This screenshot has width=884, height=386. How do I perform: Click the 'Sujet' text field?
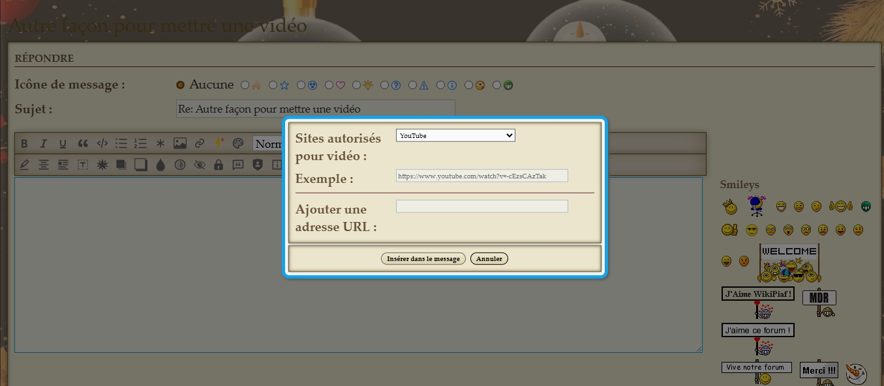pyautogui.click(x=315, y=109)
